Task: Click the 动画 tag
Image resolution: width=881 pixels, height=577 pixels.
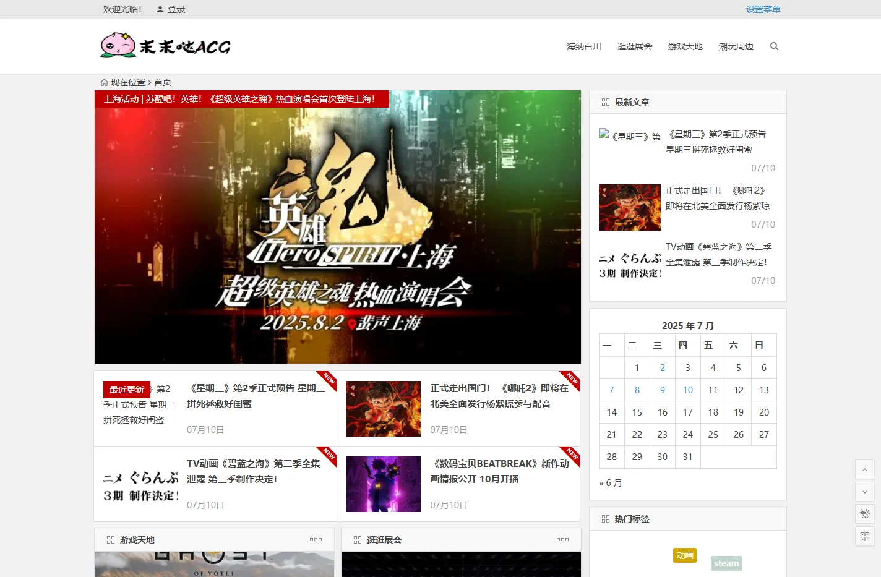Action: click(685, 555)
